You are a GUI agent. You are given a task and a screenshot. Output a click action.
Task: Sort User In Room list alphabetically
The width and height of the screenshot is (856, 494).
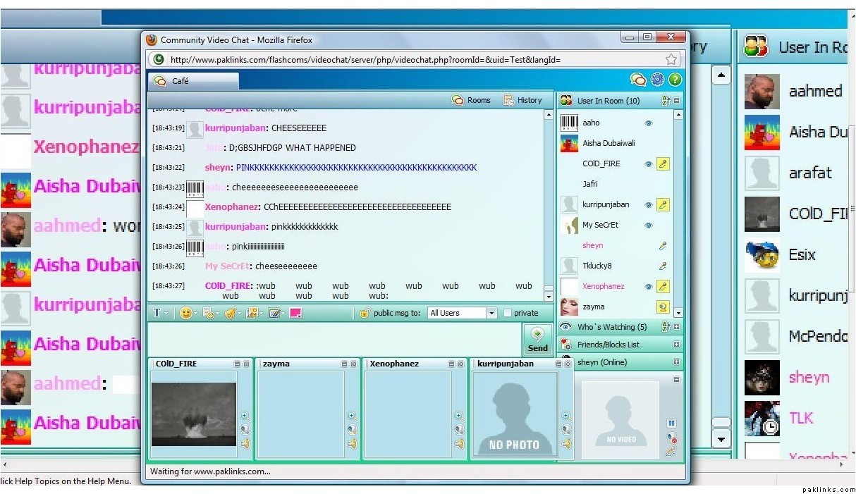[666, 101]
